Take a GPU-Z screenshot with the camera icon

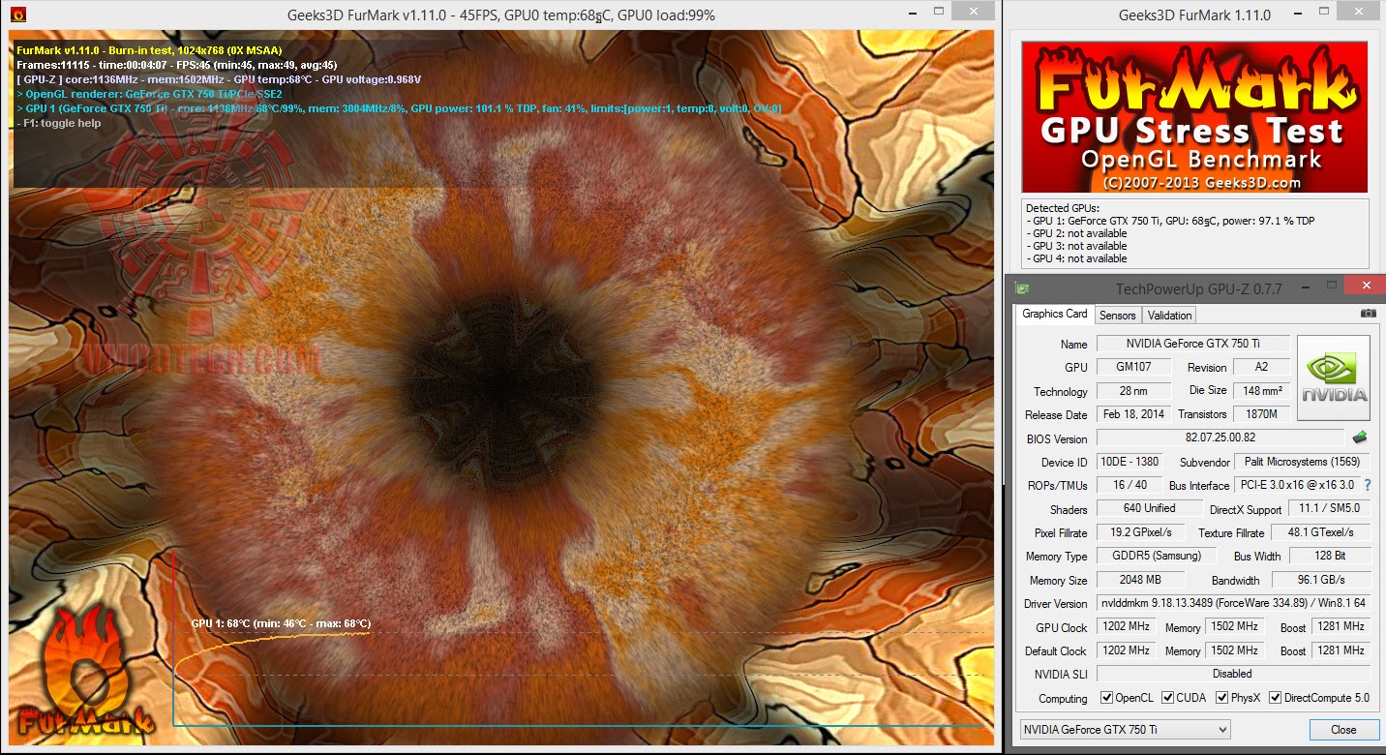[x=1368, y=314]
